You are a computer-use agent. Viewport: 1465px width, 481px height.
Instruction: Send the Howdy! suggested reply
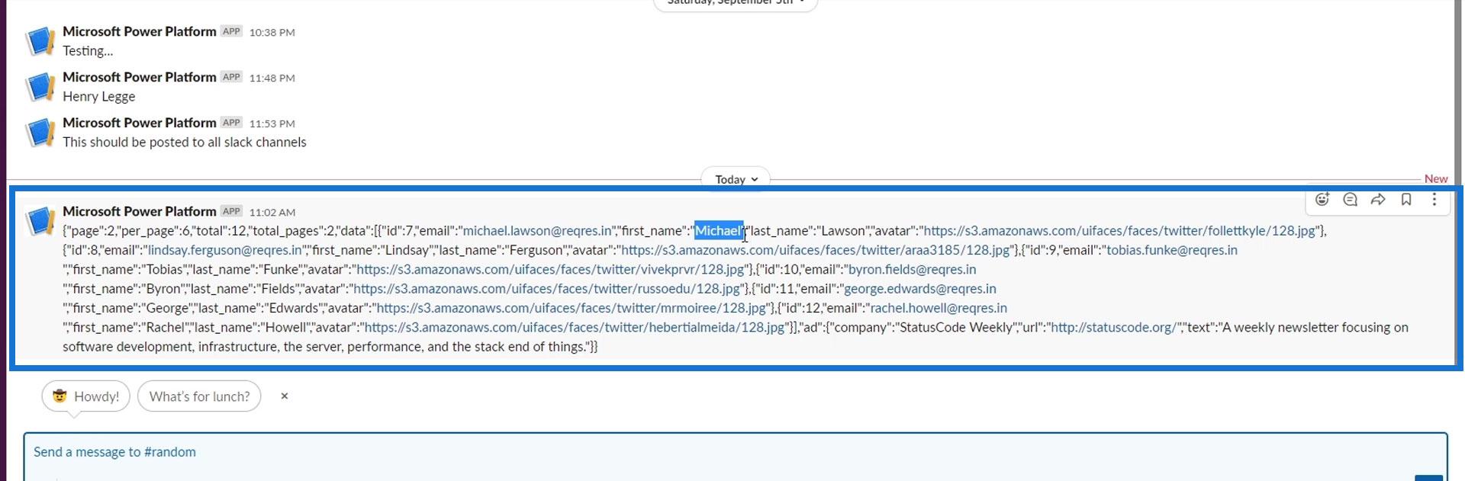pos(85,396)
